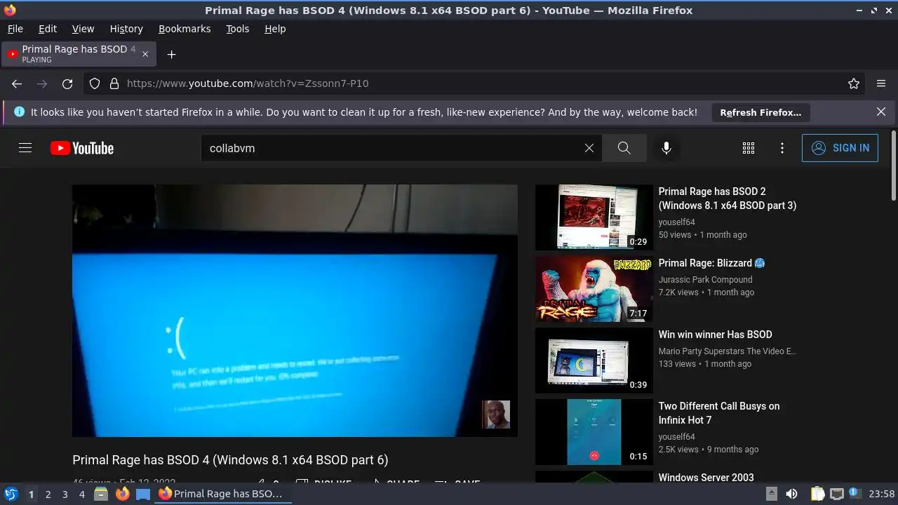Click the Blizzard ape thumbnail

tap(594, 289)
